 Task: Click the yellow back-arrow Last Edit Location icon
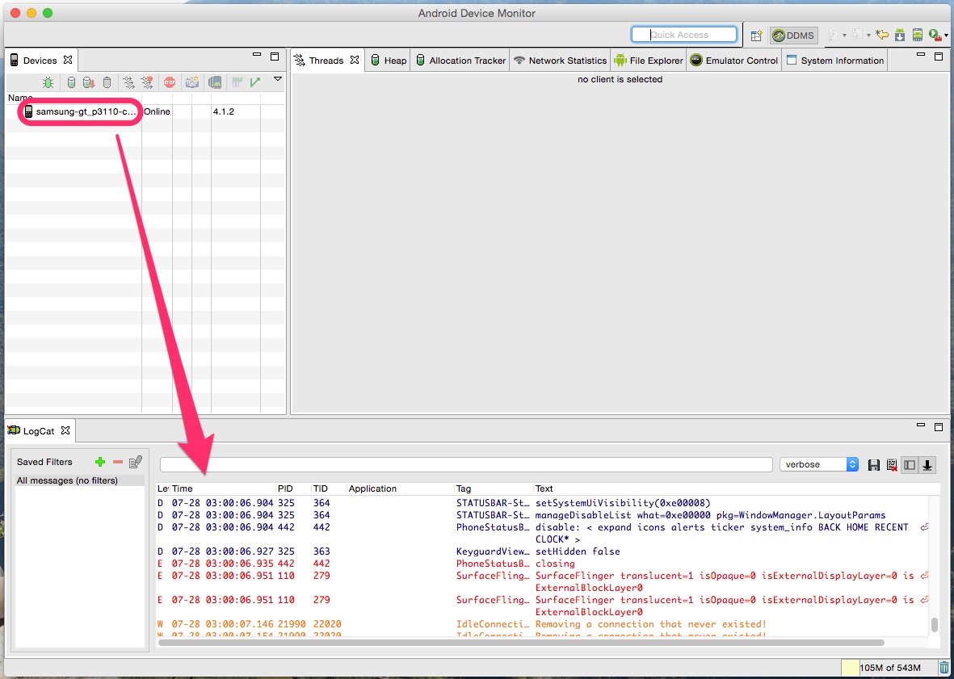tap(881, 36)
